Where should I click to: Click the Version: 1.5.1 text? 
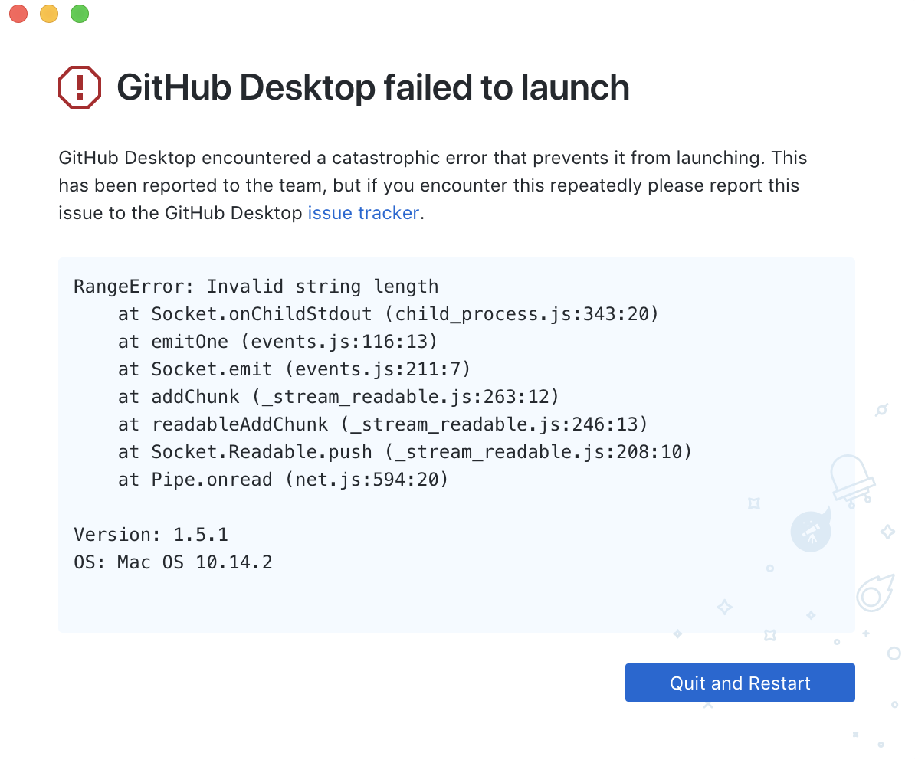tap(150, 534)
